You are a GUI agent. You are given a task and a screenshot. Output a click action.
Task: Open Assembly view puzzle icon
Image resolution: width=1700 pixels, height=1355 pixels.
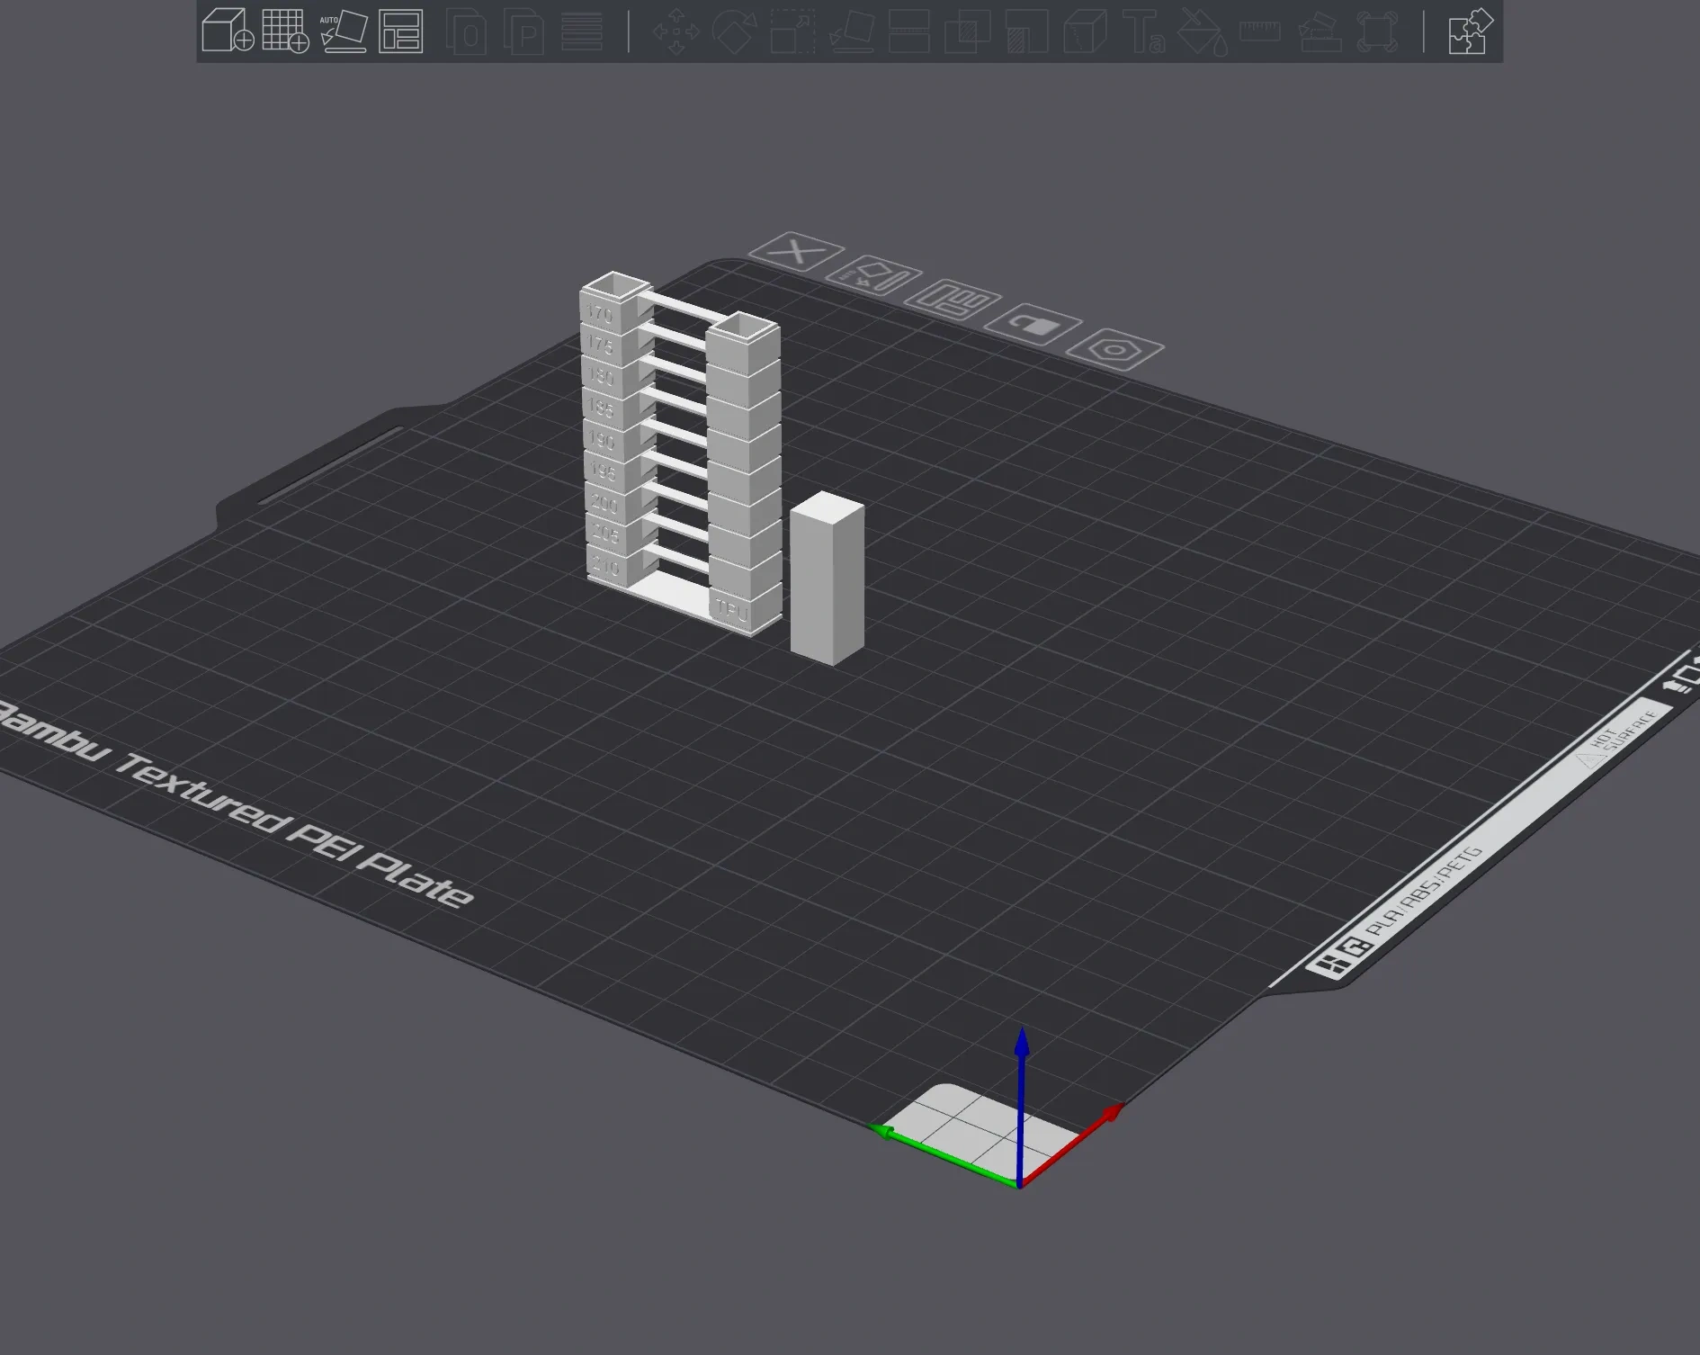coord(1471,31)
